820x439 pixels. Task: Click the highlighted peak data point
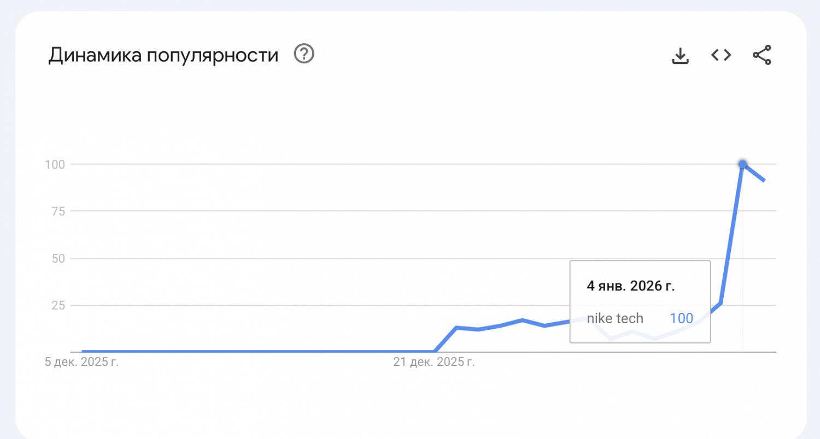tap(742, 164)
